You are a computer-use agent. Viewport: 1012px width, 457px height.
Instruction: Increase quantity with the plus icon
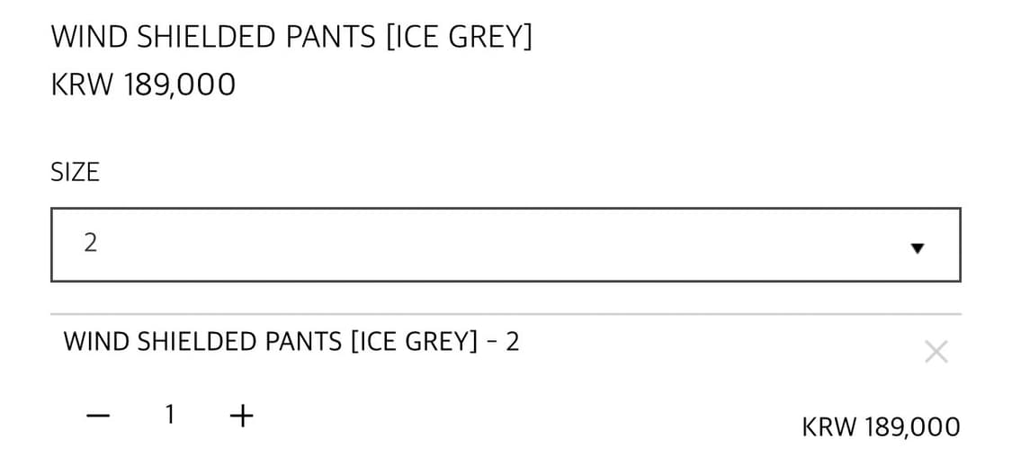241,415
